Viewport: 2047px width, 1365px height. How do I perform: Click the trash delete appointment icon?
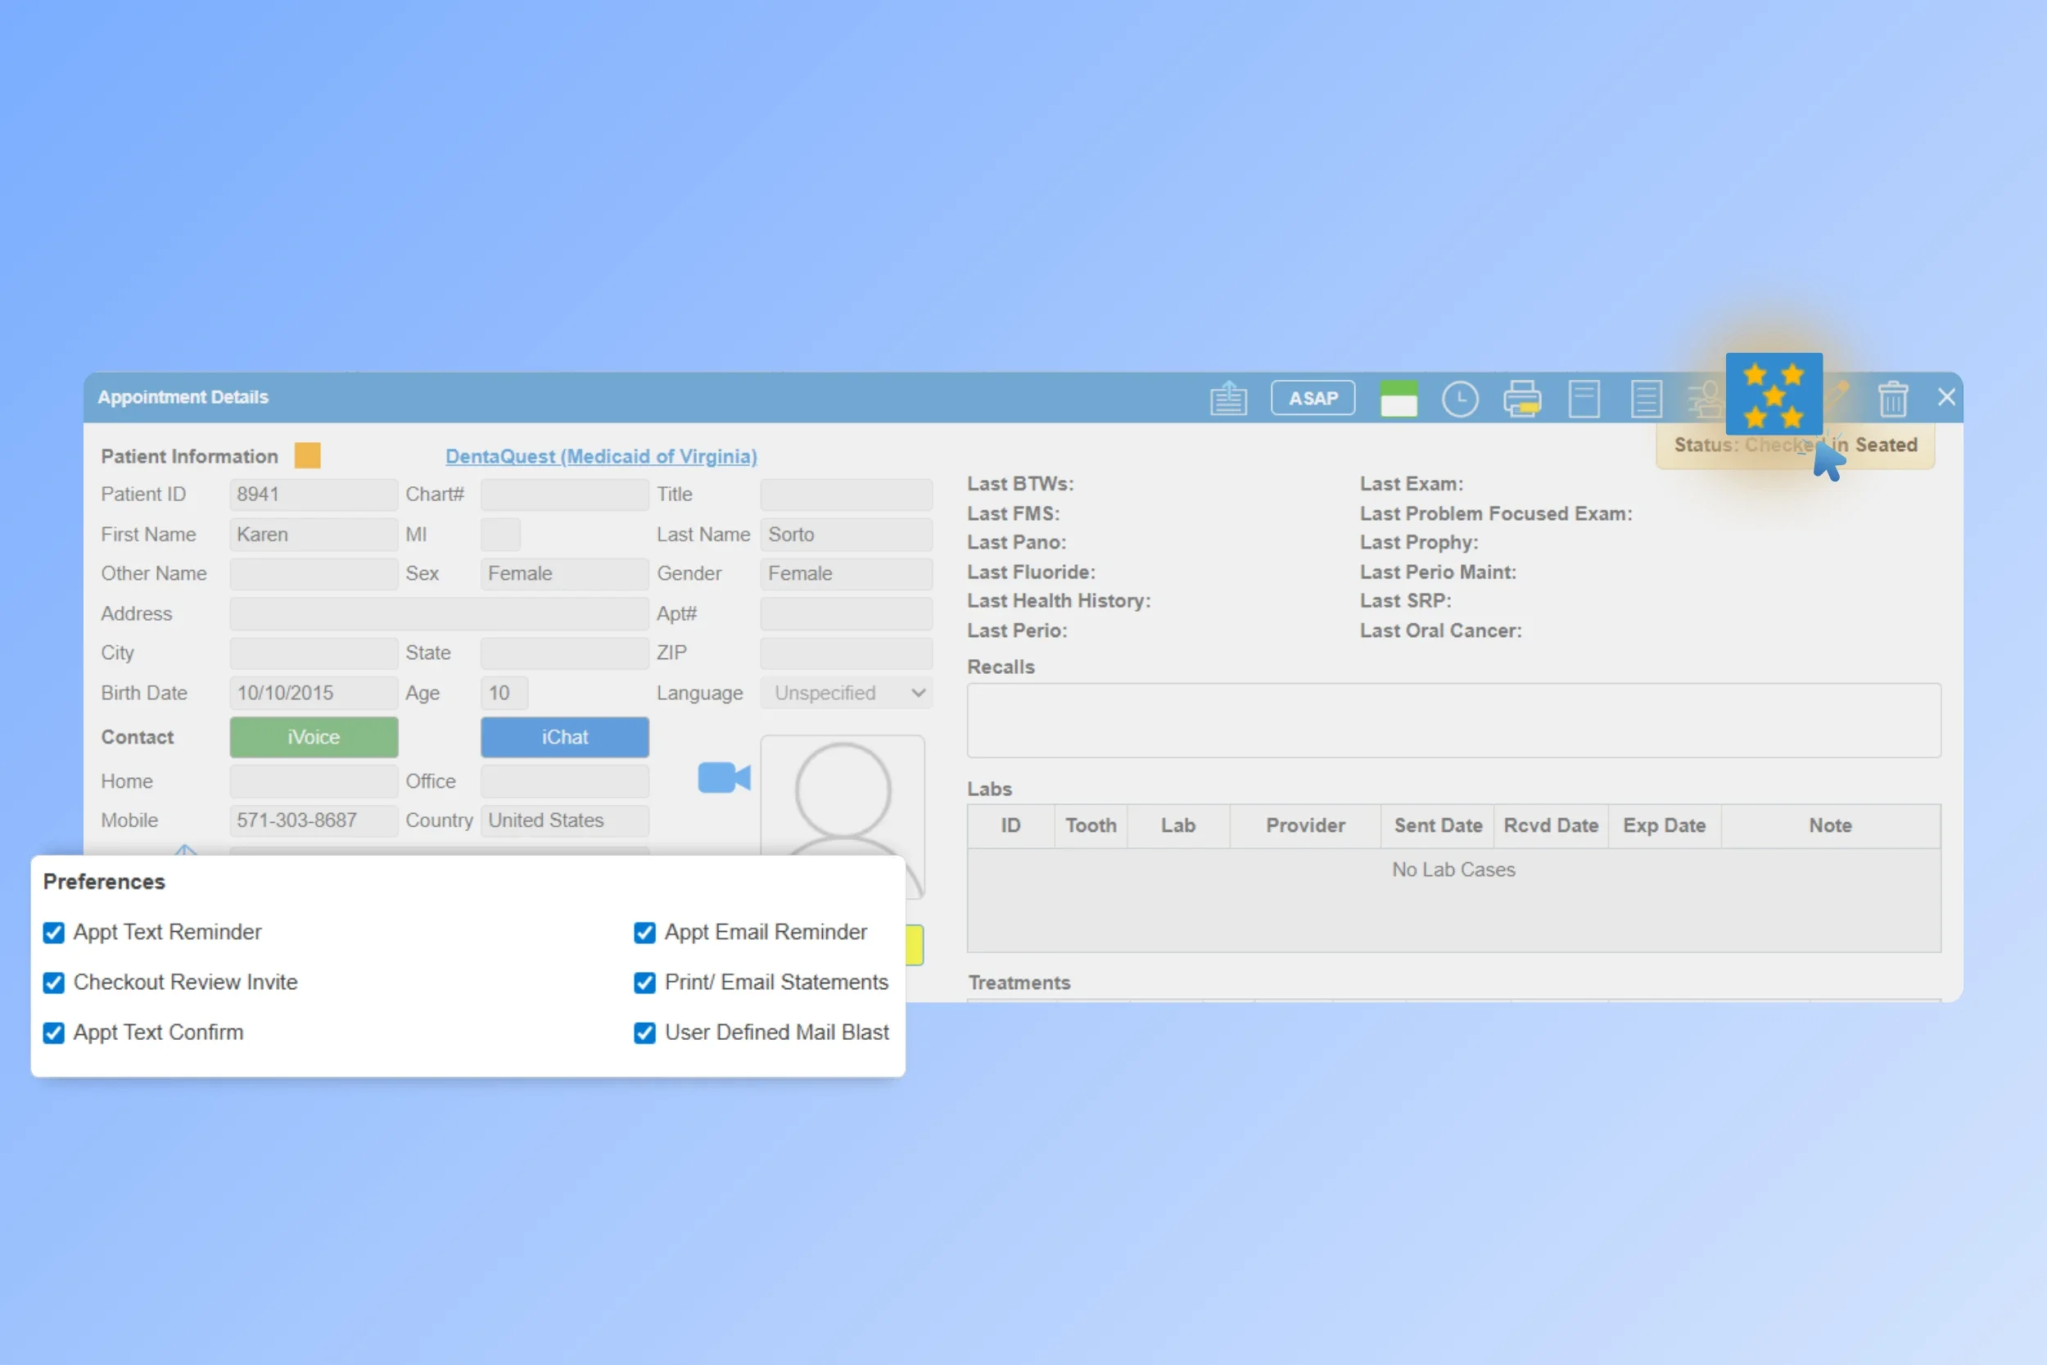coord(1892,400)
